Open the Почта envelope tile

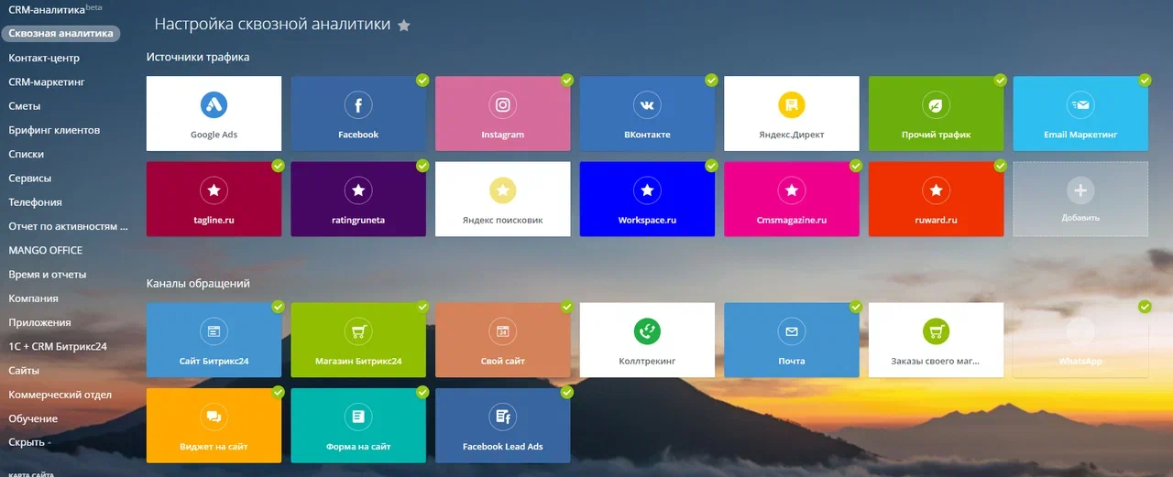pyautogui.click(x=792, y=341)
